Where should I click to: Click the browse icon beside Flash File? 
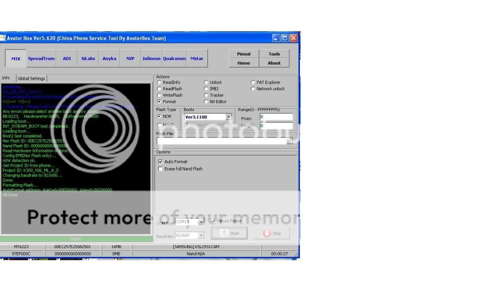(x=290, y=141)
